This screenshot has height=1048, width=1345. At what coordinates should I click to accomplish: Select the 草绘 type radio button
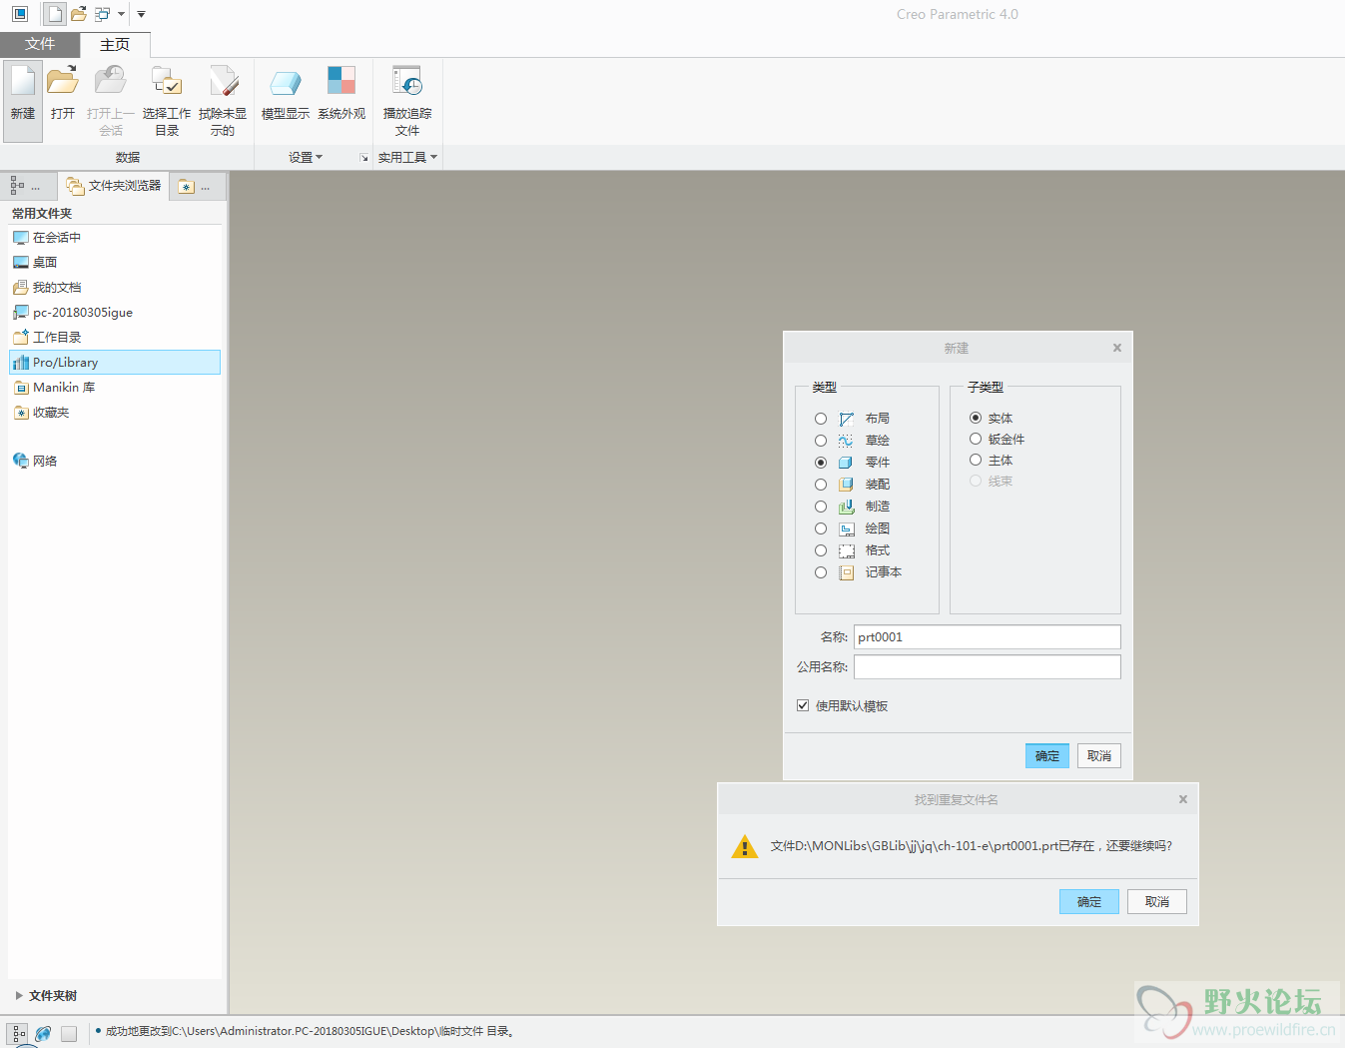(x=821, y=441)
